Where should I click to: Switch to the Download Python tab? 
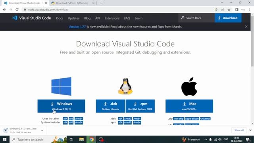click(72, 3)
